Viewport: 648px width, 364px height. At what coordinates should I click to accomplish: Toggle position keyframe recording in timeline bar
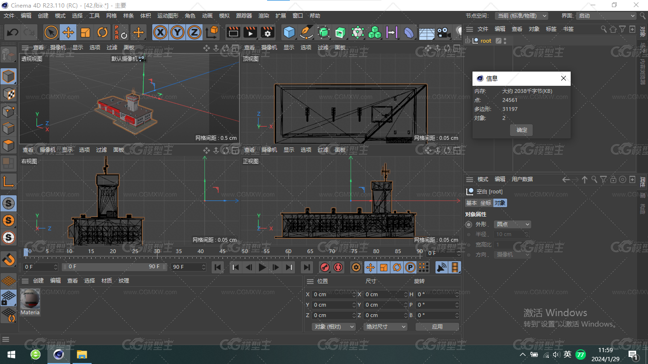370,267
